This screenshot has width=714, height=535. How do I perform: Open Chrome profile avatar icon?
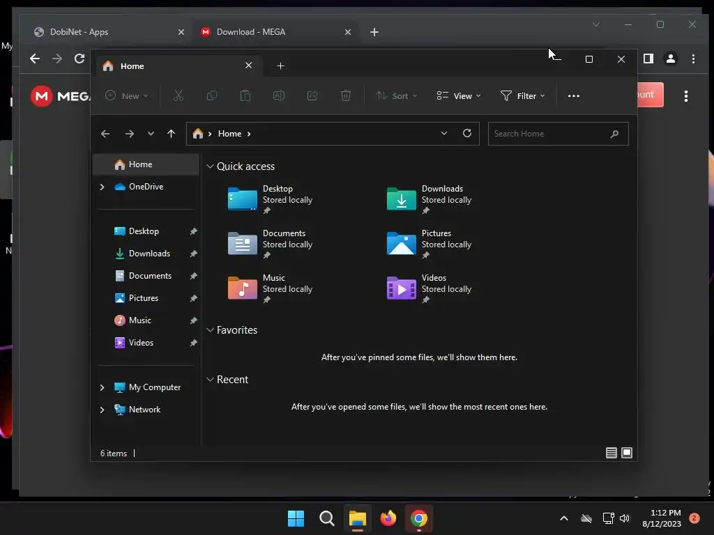click(671, 59)
